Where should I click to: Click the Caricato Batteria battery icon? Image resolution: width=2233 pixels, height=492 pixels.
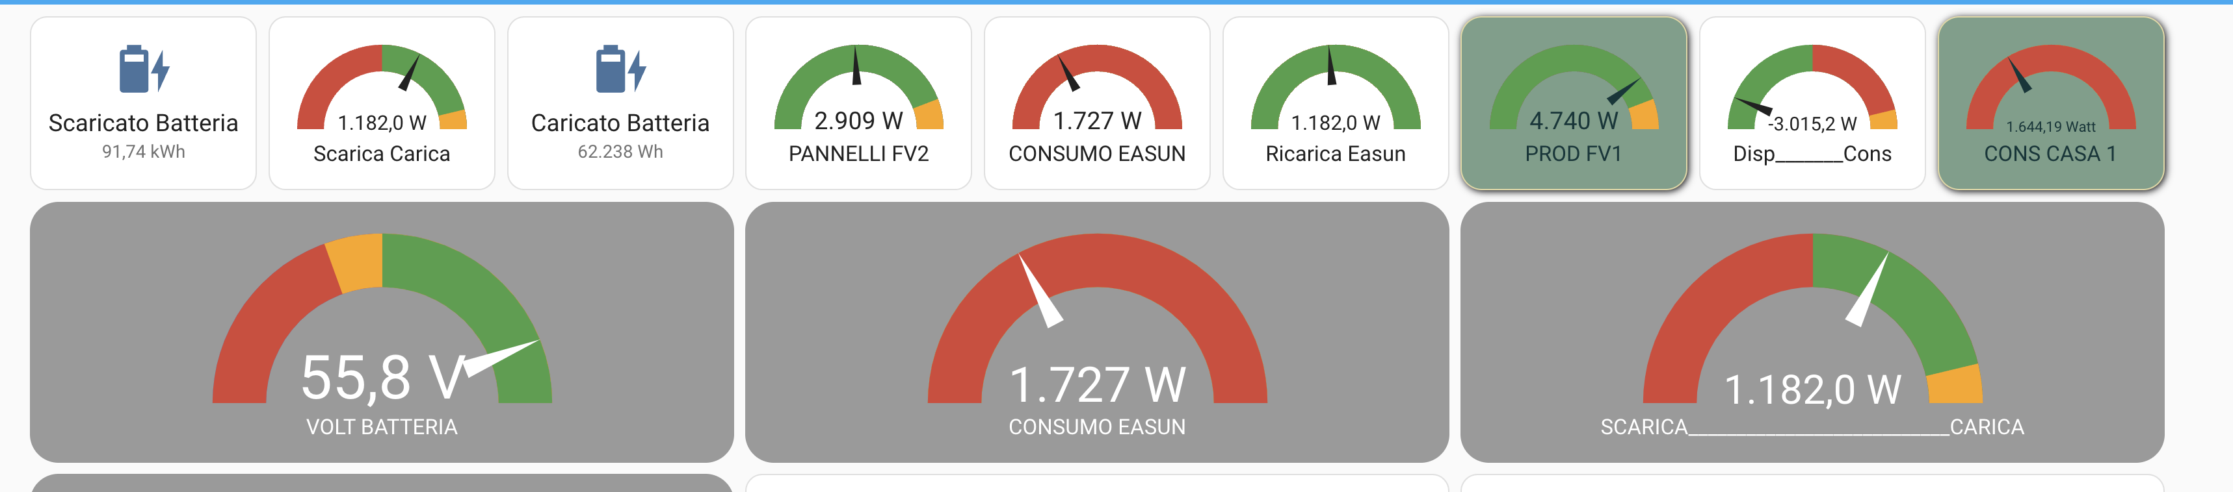(620, 70)
